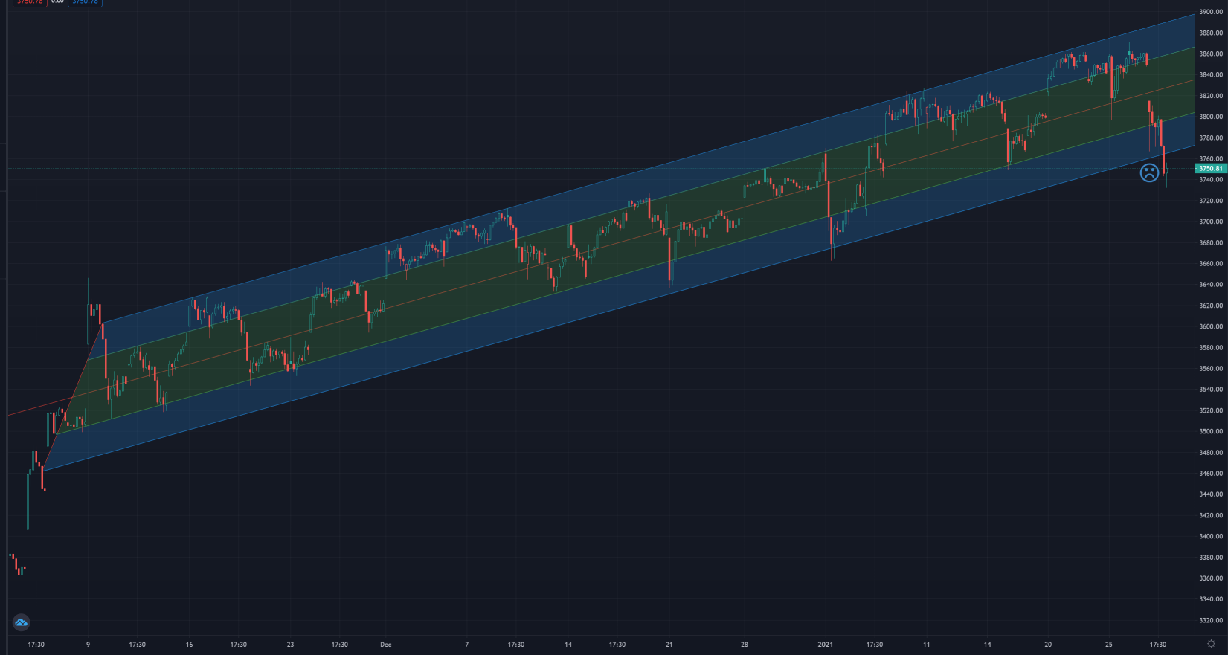Click the 2021 label on time axis

click(825, 645)
